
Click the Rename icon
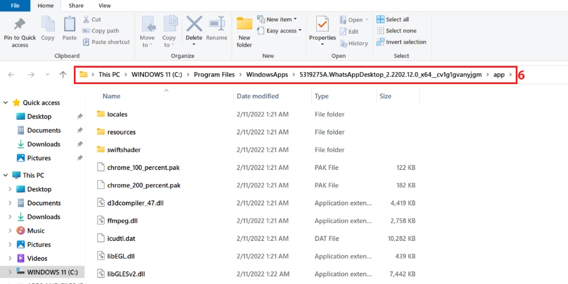click(x=217, y=24)
